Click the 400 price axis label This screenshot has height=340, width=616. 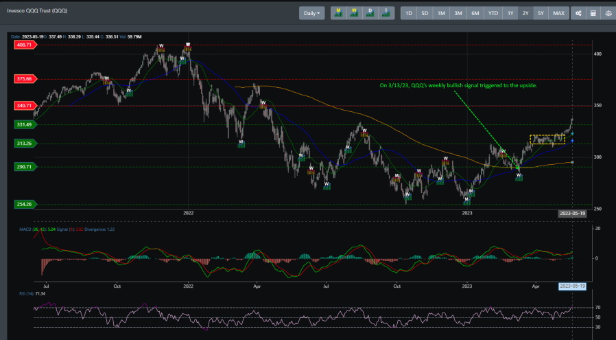(597, 54)
